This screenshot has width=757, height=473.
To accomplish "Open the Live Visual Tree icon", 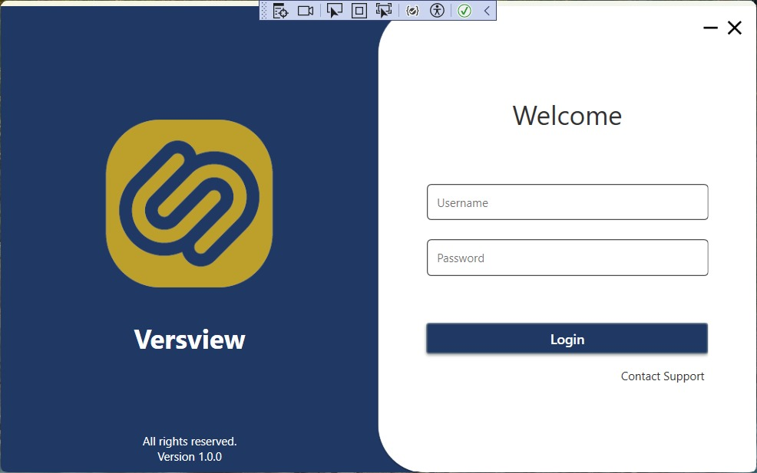I will click(280, 11).
